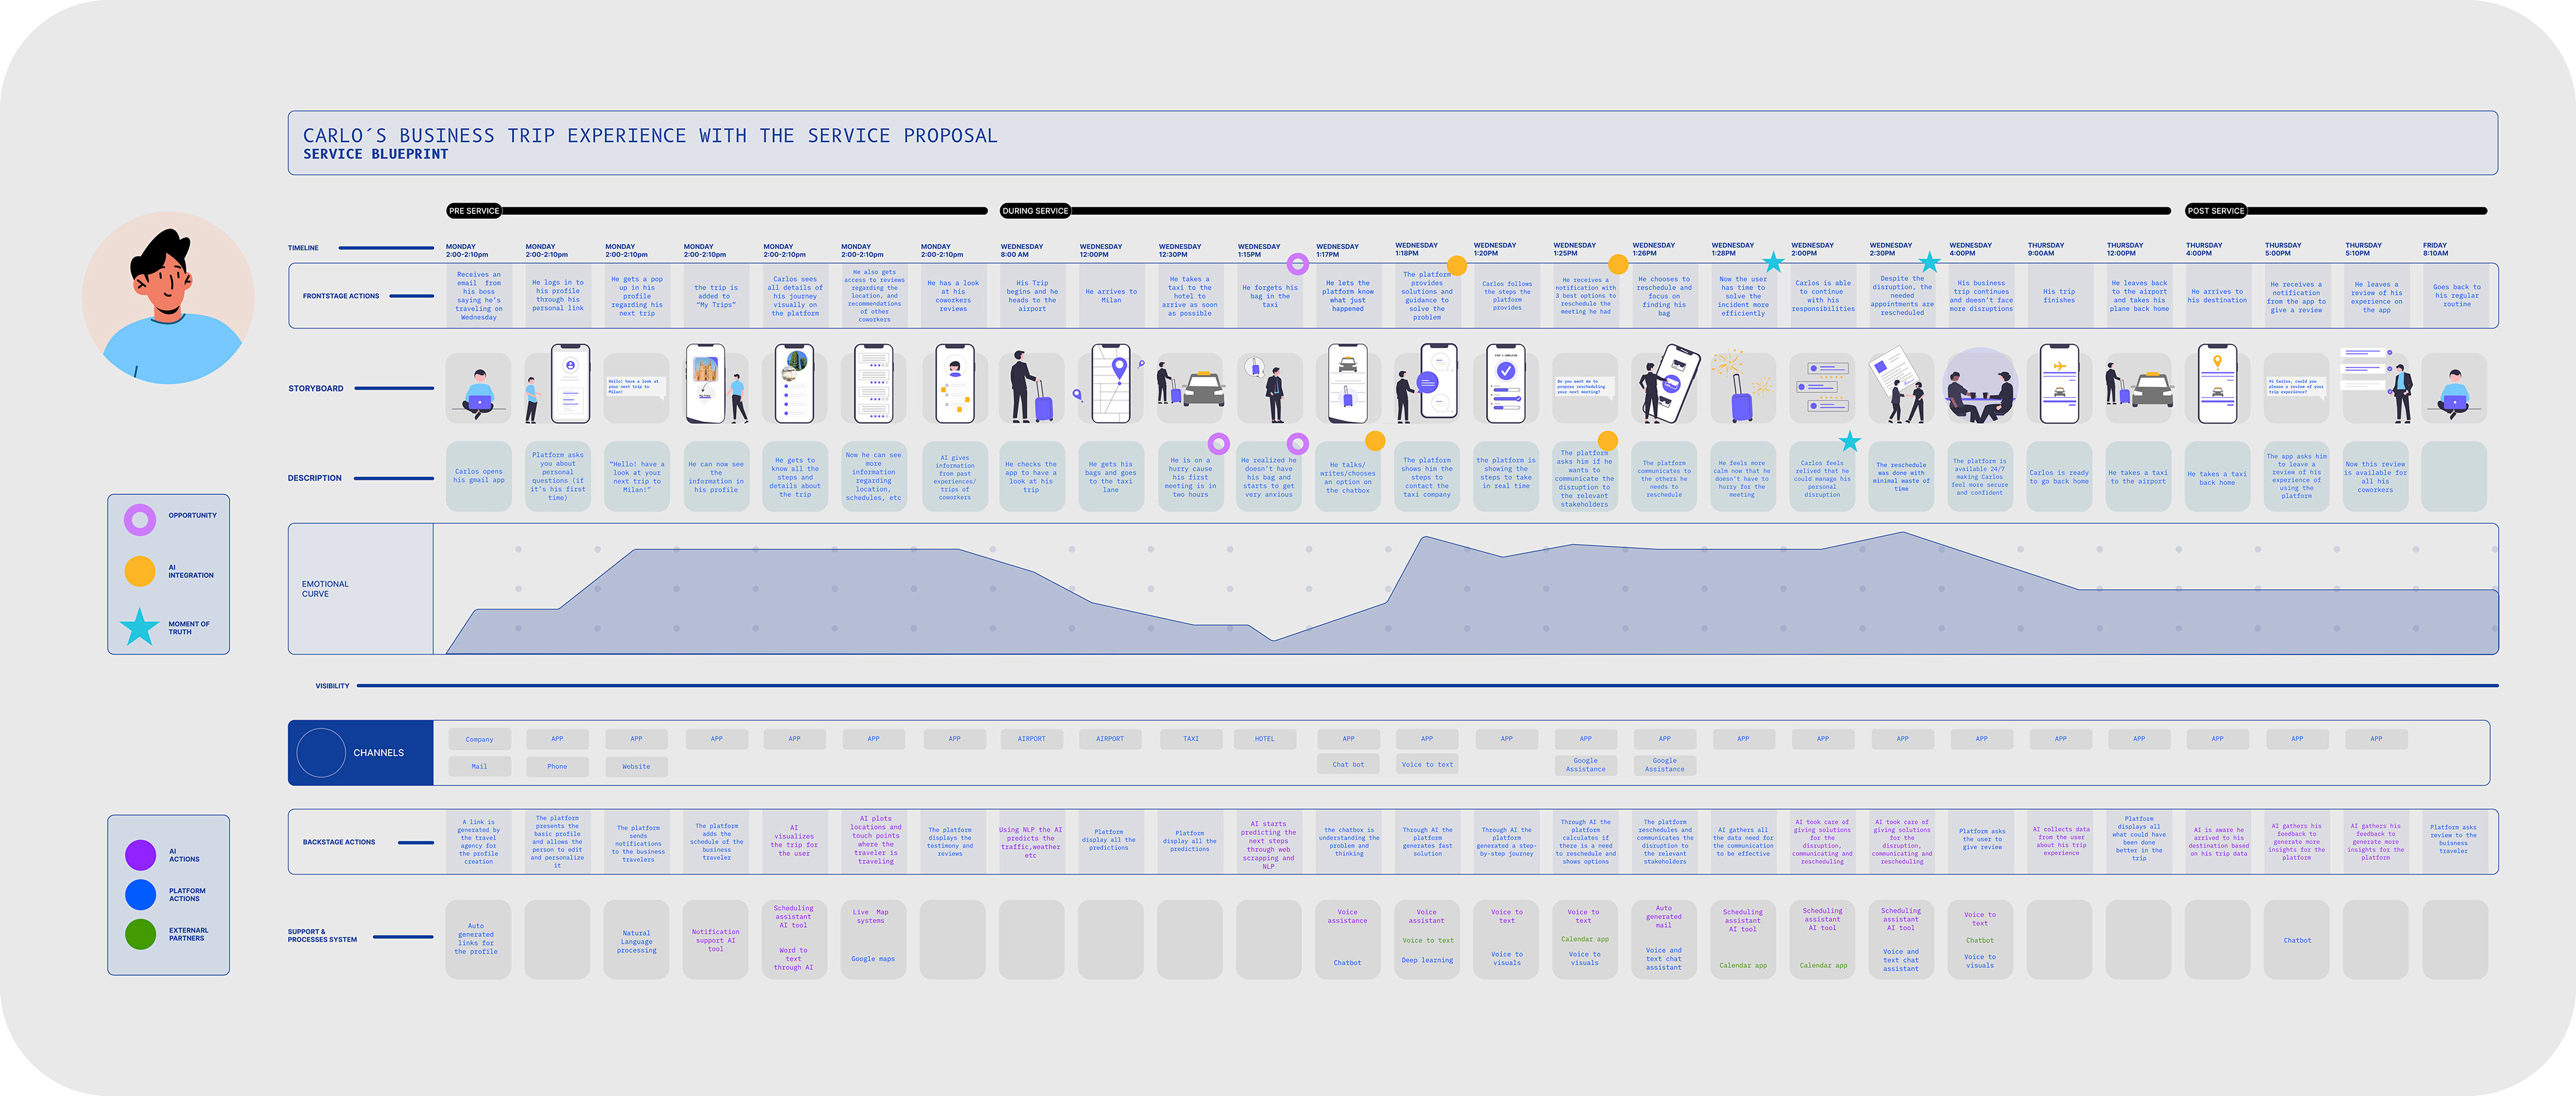Click the FRONTSTAGE ACTIONS row label
Viewport: 2576px width, 1096px height.
tap(341, 296)
